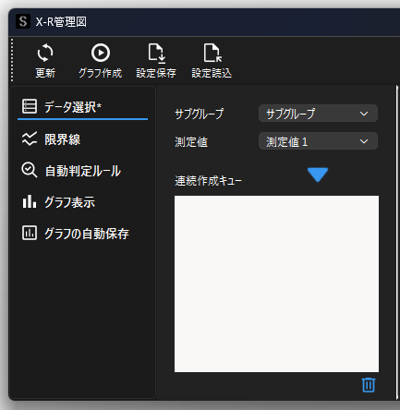The width and height of the screenshot is (400, 410).
Task: Switch to the 限界線 tab
Action: tap(82, 139)
